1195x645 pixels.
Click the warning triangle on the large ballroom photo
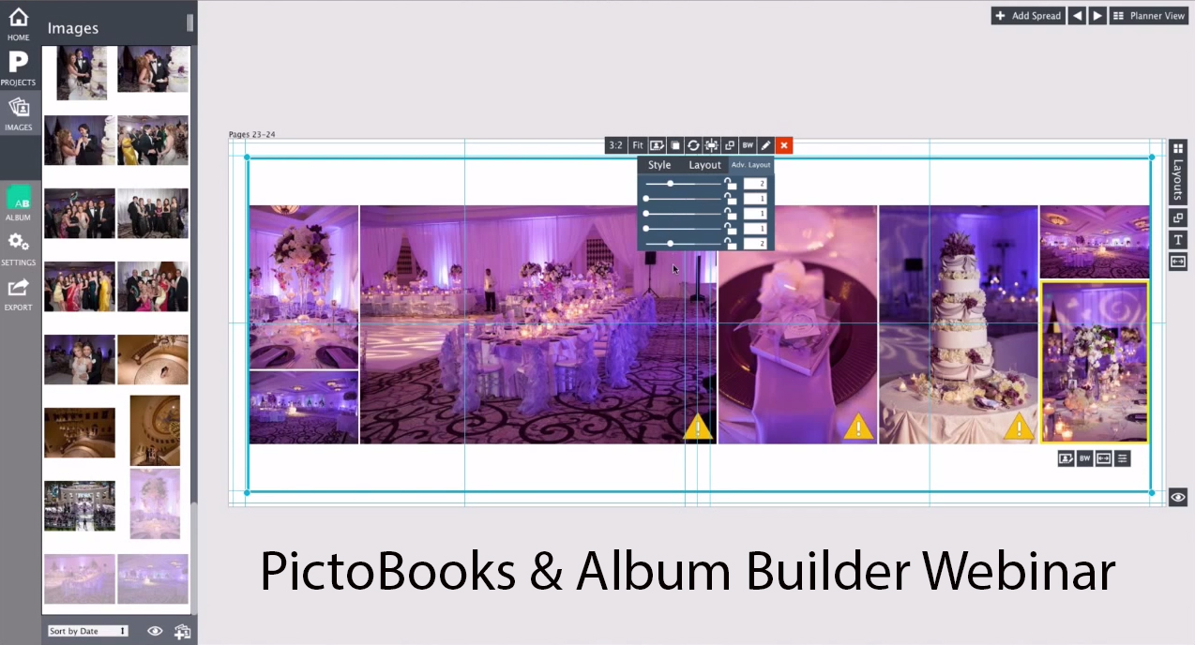pyautogui.click(x=698, y=427)
